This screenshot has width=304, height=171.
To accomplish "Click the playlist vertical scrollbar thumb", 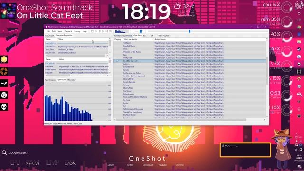I will pyautogui.click(x=267, y=70).
